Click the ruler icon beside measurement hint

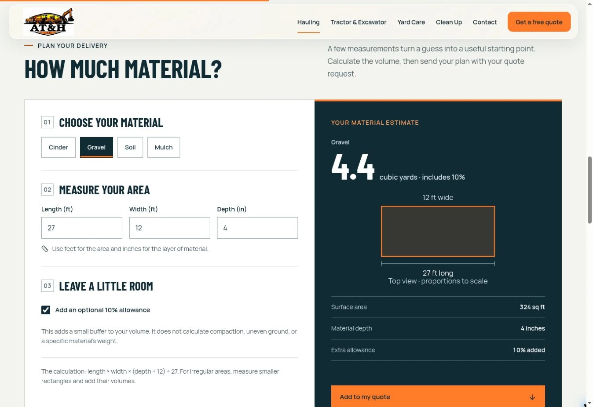[45, 249]
